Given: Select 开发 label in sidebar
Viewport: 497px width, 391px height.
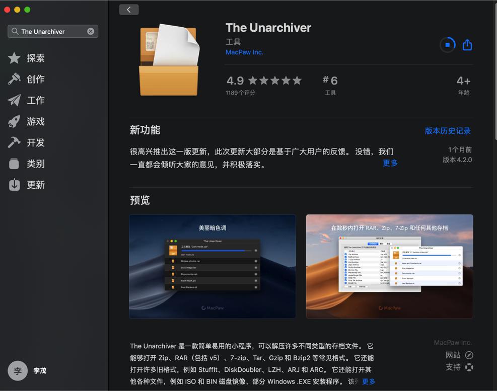Looking at the screenshot, I should pos(35,142).
